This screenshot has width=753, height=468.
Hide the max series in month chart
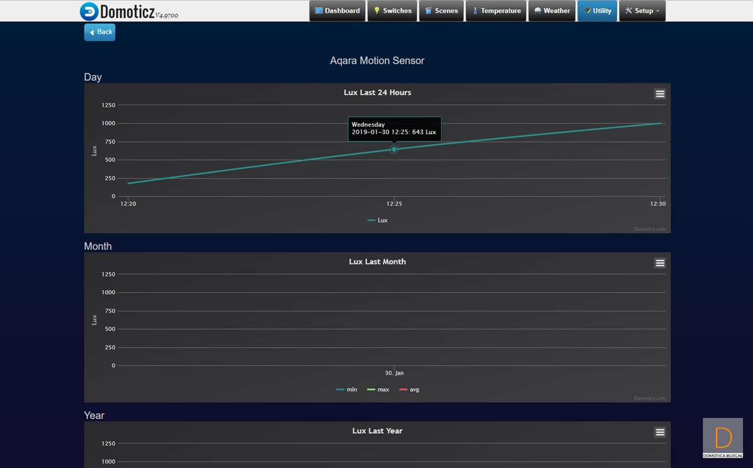click(378, 390)
